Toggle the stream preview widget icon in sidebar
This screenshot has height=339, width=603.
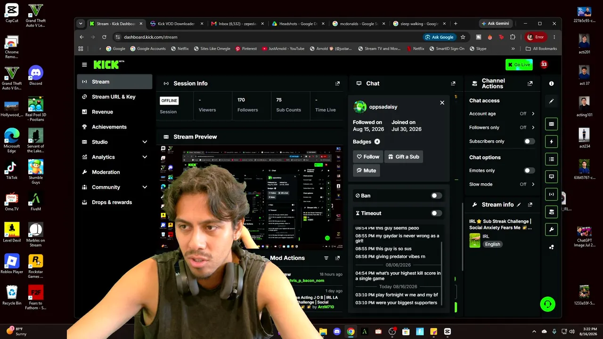(x=551, y=124)
